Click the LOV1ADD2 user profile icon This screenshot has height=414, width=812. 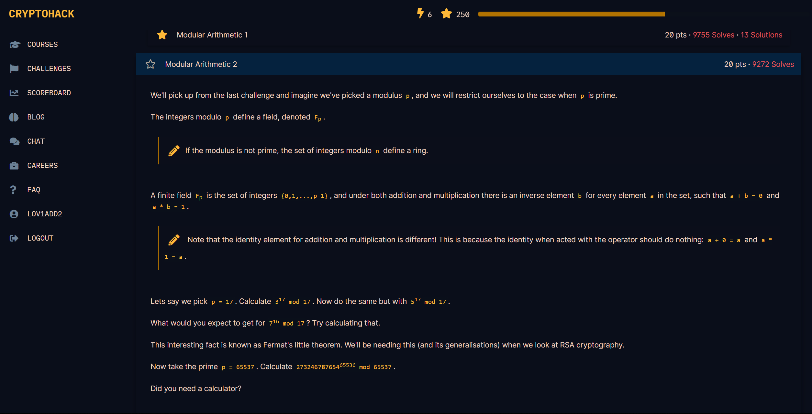pyautogui.click(x=14, y=214)
